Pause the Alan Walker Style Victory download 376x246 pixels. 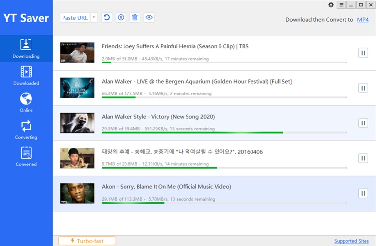click(x=363, y=123)
